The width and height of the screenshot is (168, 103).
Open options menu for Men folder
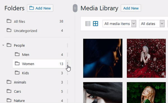coord(67,55)
